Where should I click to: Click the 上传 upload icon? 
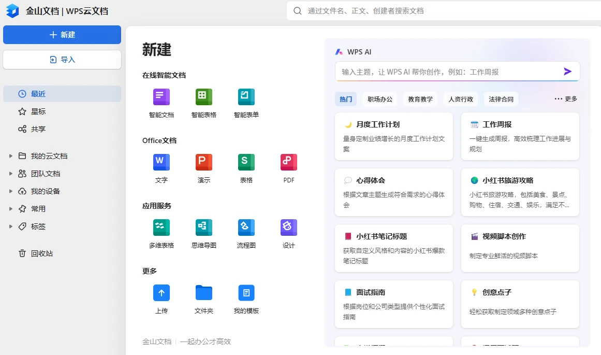point(161,293)
